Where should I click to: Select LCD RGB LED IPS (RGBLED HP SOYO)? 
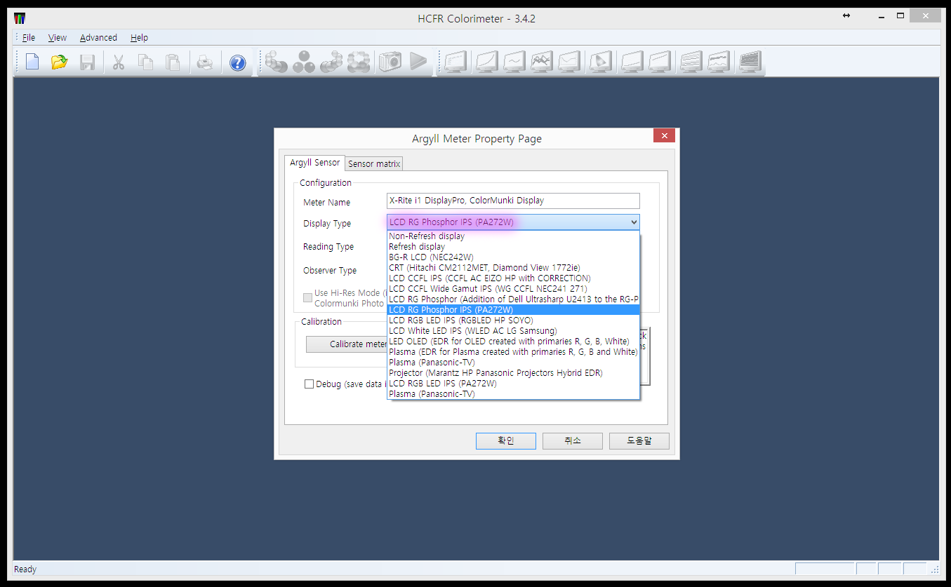[513, 321]
